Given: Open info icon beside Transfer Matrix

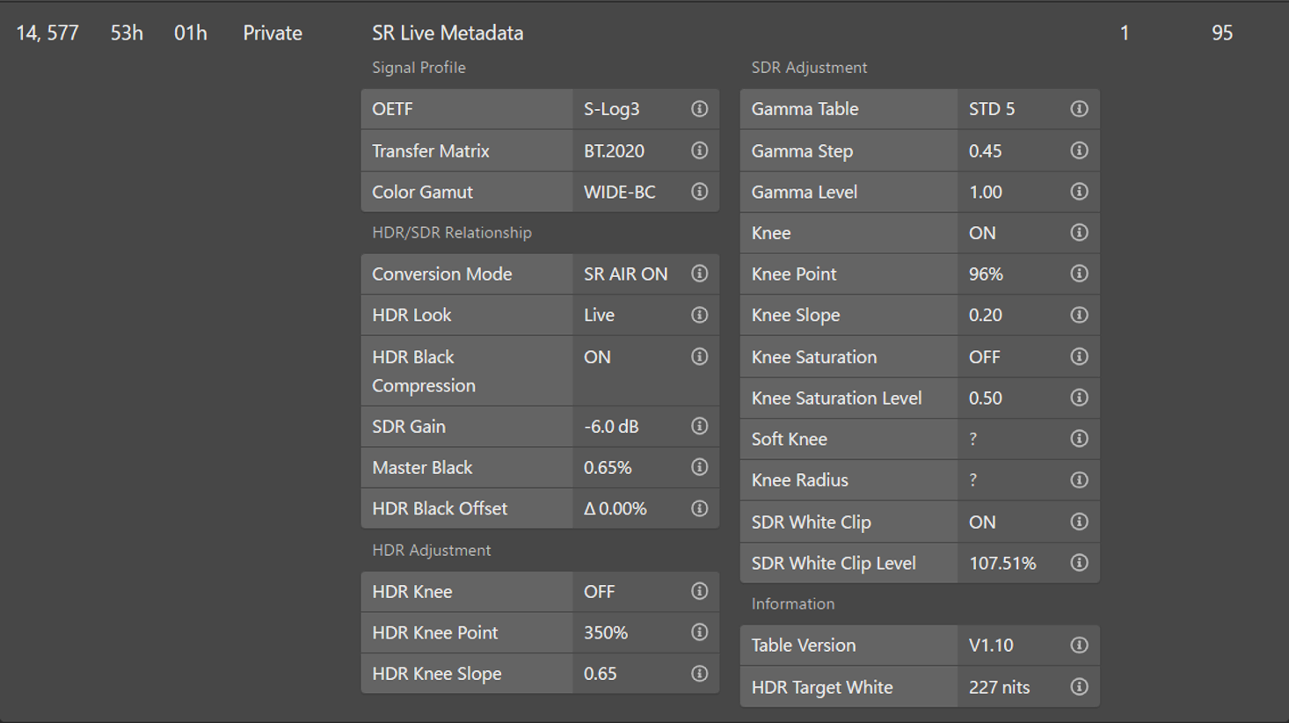Looking at the screenshot, I should point(699,150).
